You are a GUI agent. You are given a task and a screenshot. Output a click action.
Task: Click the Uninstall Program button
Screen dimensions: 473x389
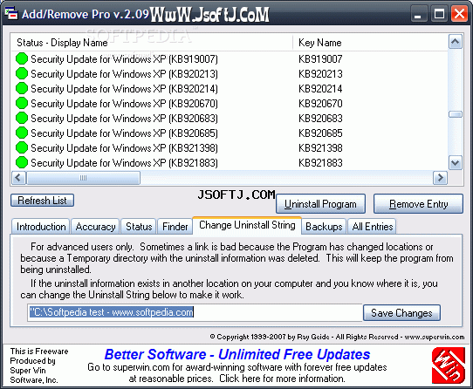pos(320,204)
